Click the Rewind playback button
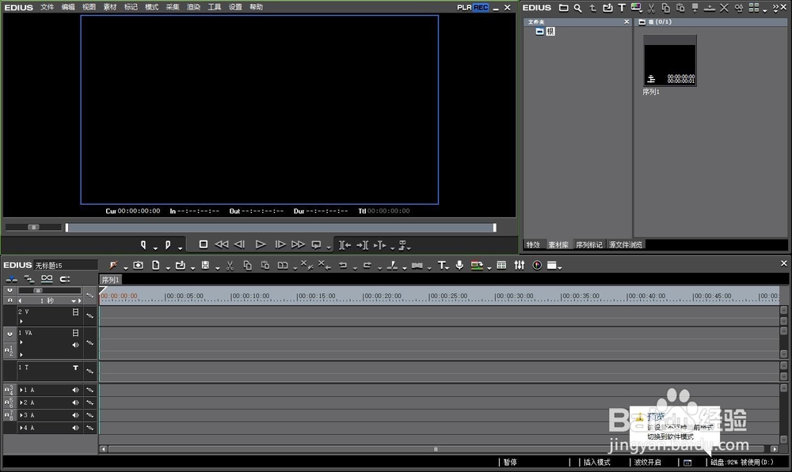792x472 pixels. [221, 244]
